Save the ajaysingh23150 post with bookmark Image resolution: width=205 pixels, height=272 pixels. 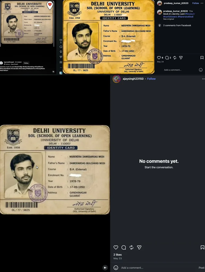(x=202, y=247)
